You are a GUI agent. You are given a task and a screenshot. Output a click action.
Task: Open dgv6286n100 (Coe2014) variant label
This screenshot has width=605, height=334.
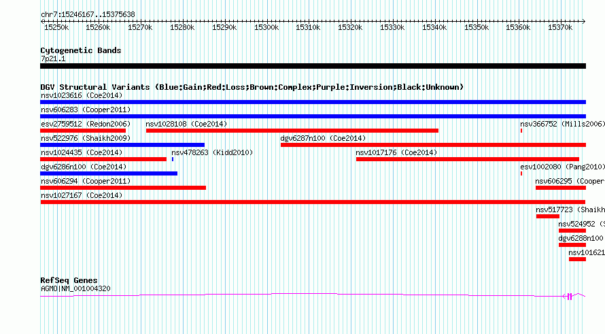(x=84, y=167)
